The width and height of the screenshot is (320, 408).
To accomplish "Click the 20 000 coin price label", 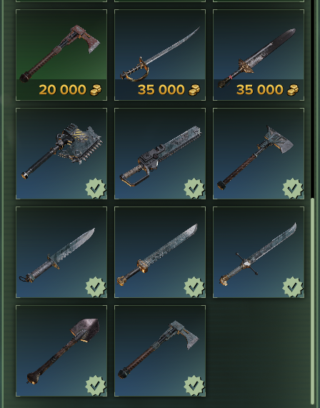I will pos(62,90).
